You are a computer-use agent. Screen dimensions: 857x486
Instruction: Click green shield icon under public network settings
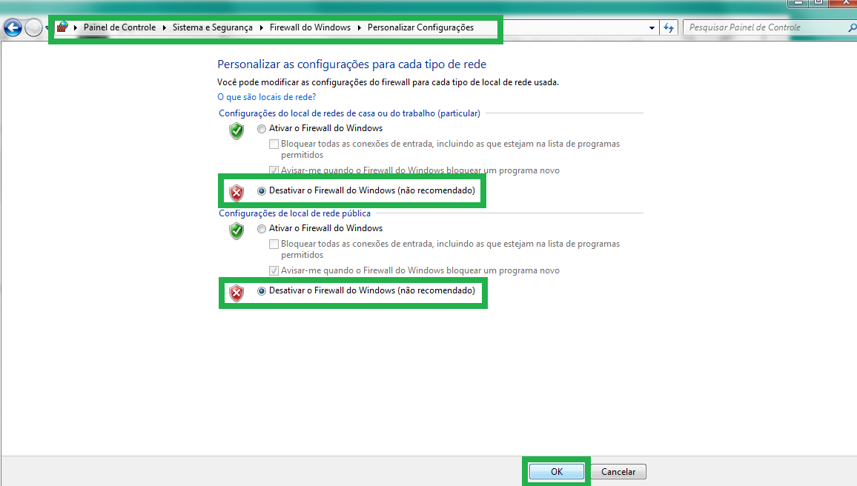click(236, 230)
